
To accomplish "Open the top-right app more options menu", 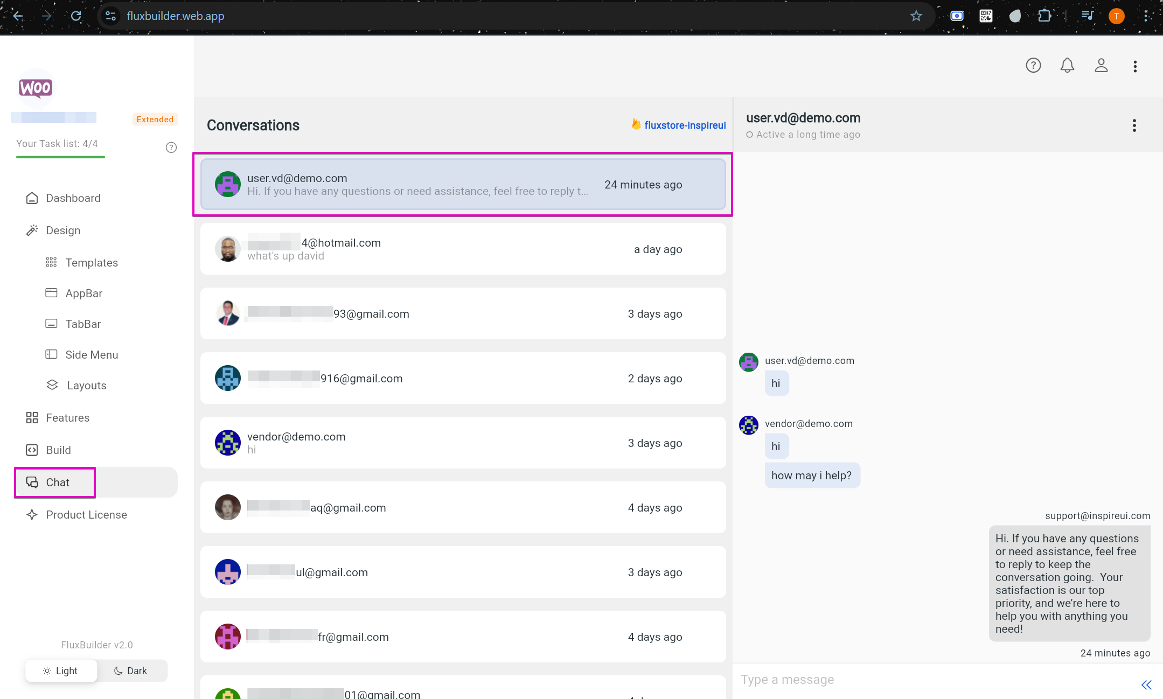I will coord(1134,66).
